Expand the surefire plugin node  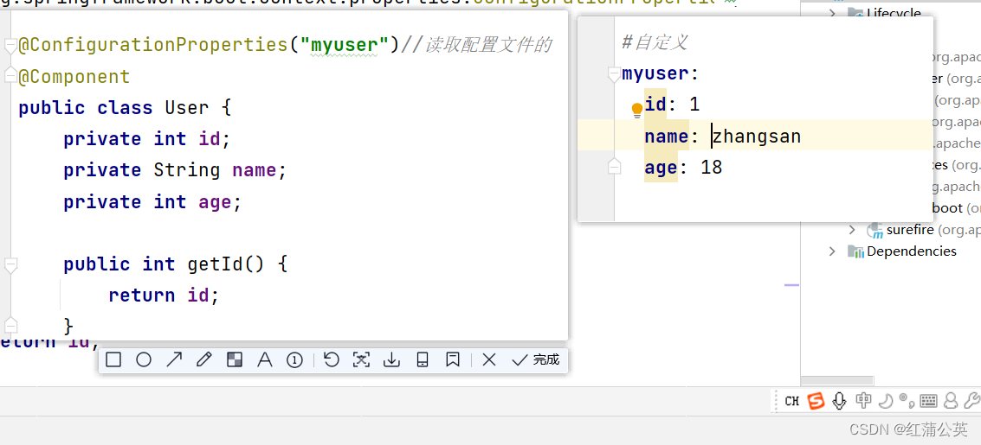pos(851,231)
